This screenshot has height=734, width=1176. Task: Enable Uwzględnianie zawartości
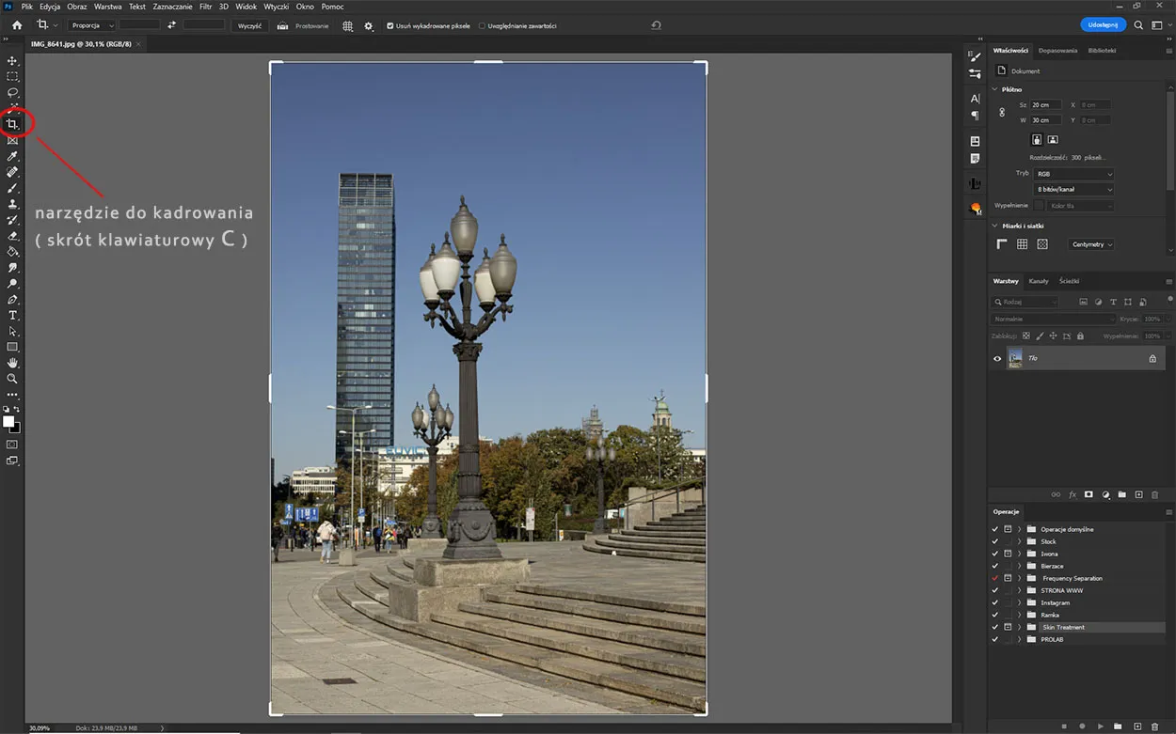click(x=482, y=25)
